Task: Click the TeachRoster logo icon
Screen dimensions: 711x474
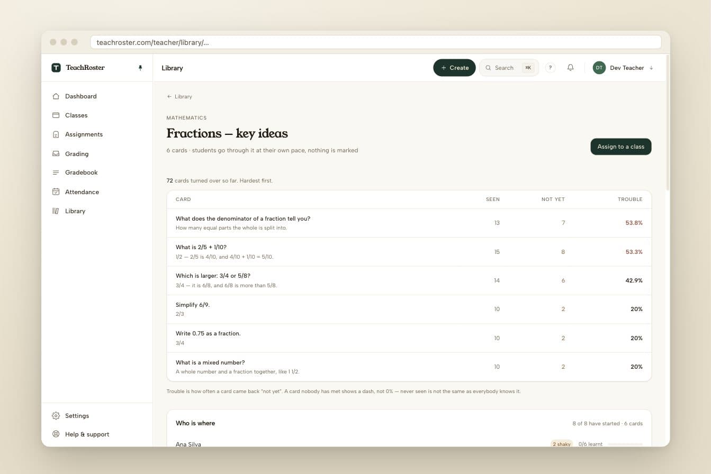Action: pyautogui.click(x=56, y=68)
